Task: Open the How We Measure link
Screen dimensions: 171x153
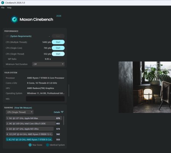Action: tap(23, 108)
